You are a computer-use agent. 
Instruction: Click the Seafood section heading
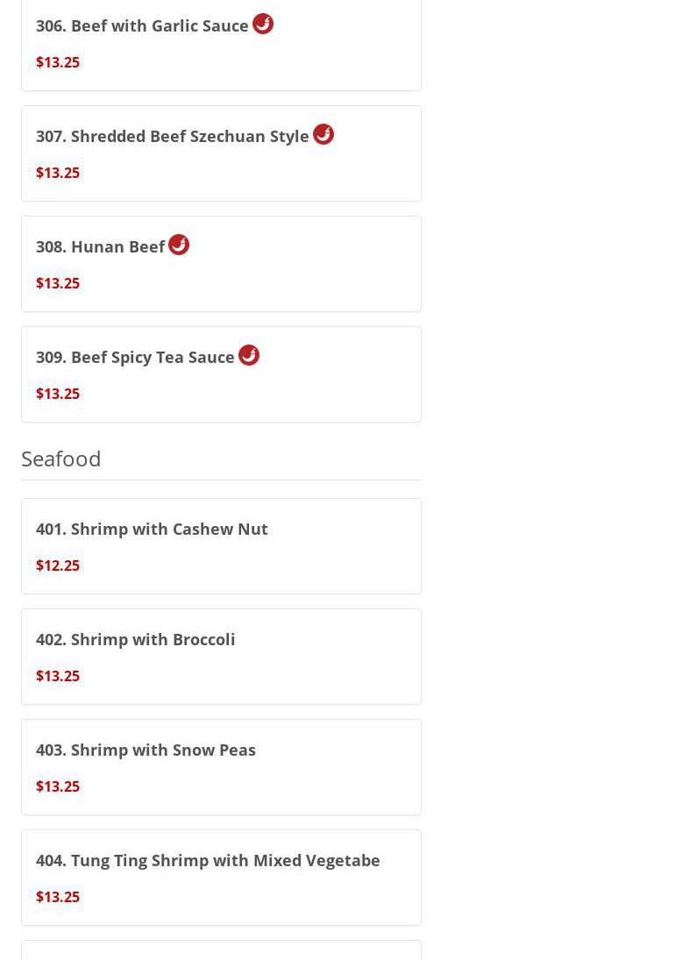point(61,459)
